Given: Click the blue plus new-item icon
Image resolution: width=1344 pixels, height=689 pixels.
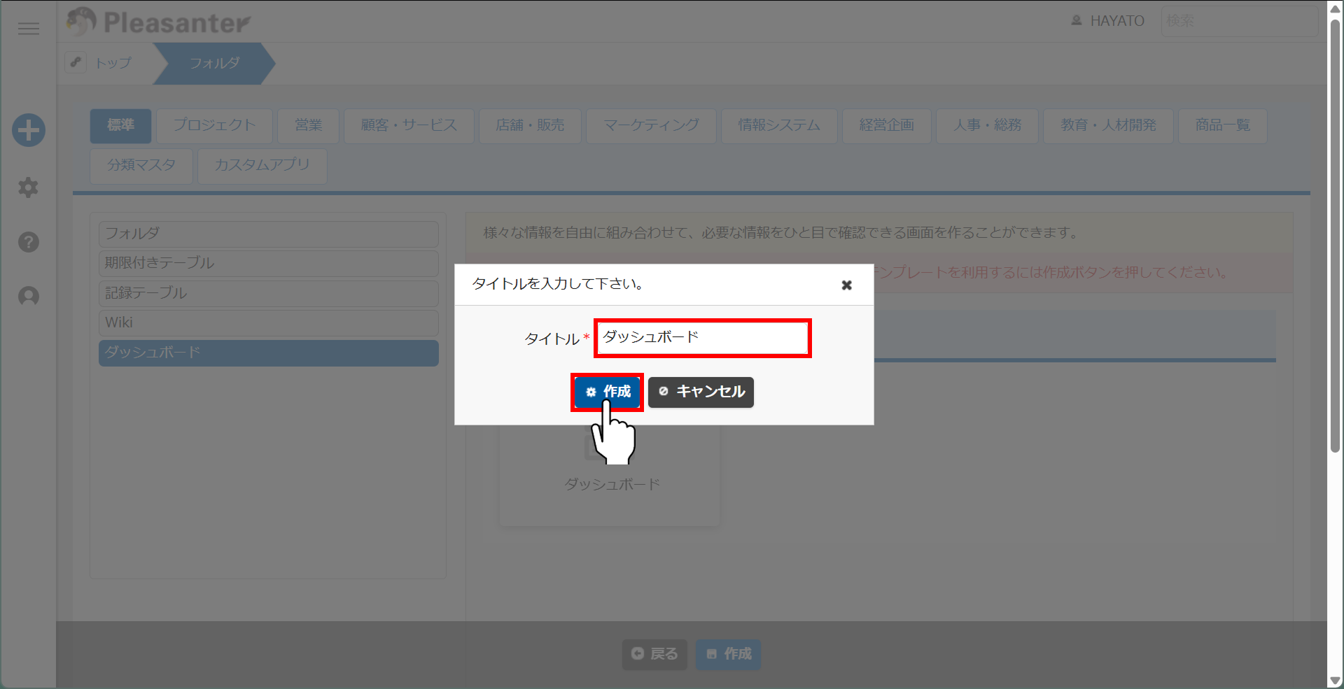Looking at the screenshot, I should [29, 130].
